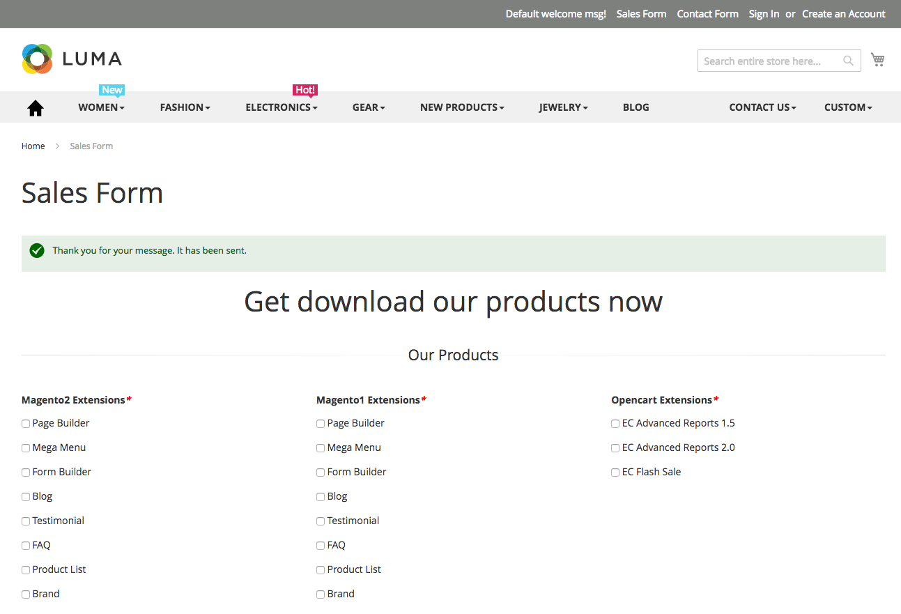Click the Default welcome msg! text
This screenshot has height=614, width=901.
coord(555,14)
